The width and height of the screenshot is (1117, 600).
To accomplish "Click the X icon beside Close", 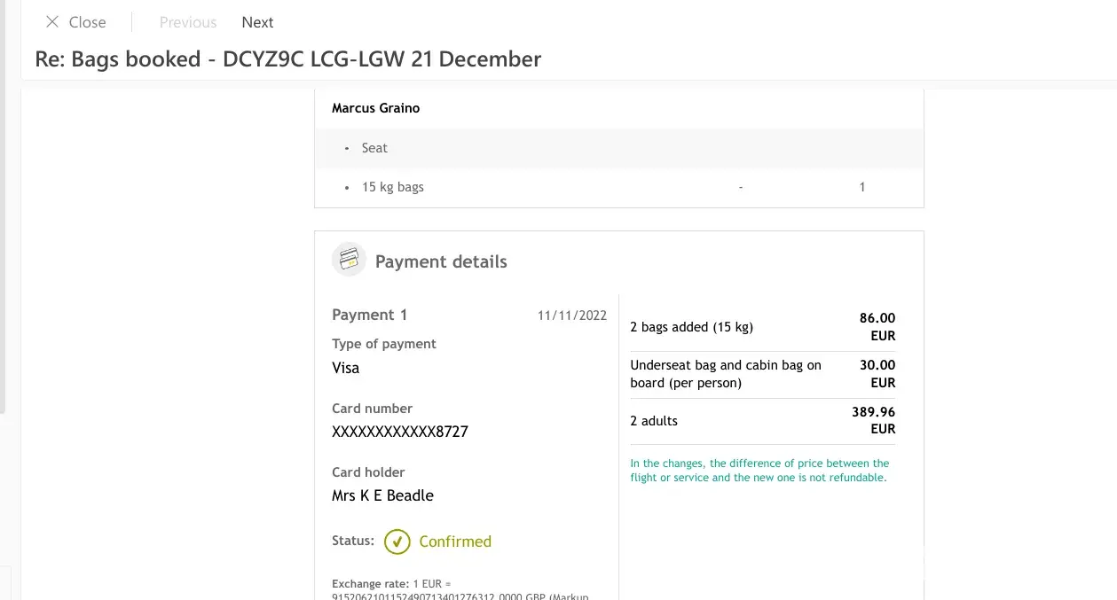I will pos(52,22).
